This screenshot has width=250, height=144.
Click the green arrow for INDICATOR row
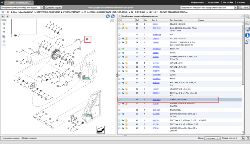click(123, 49)
